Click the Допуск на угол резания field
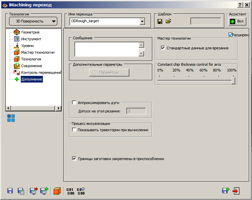 click(136, 111)
